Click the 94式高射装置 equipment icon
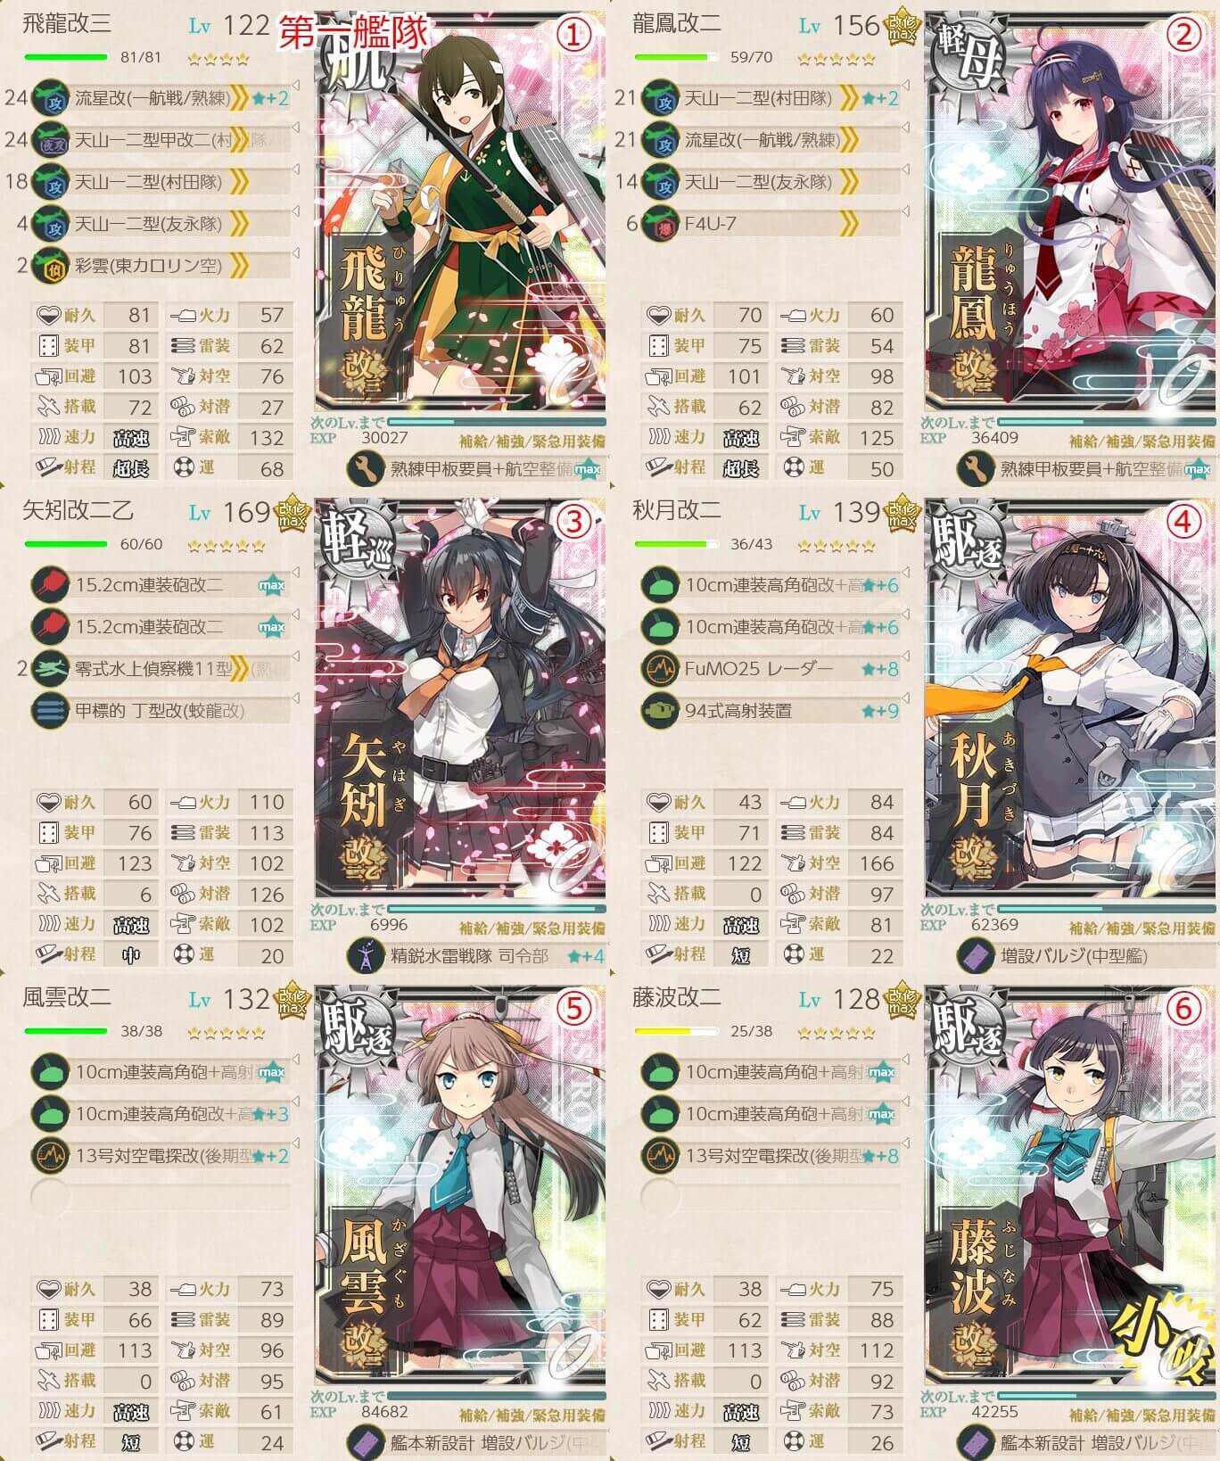The height and width of the screenshot is (1461, 1220). (x=661, y=711)
